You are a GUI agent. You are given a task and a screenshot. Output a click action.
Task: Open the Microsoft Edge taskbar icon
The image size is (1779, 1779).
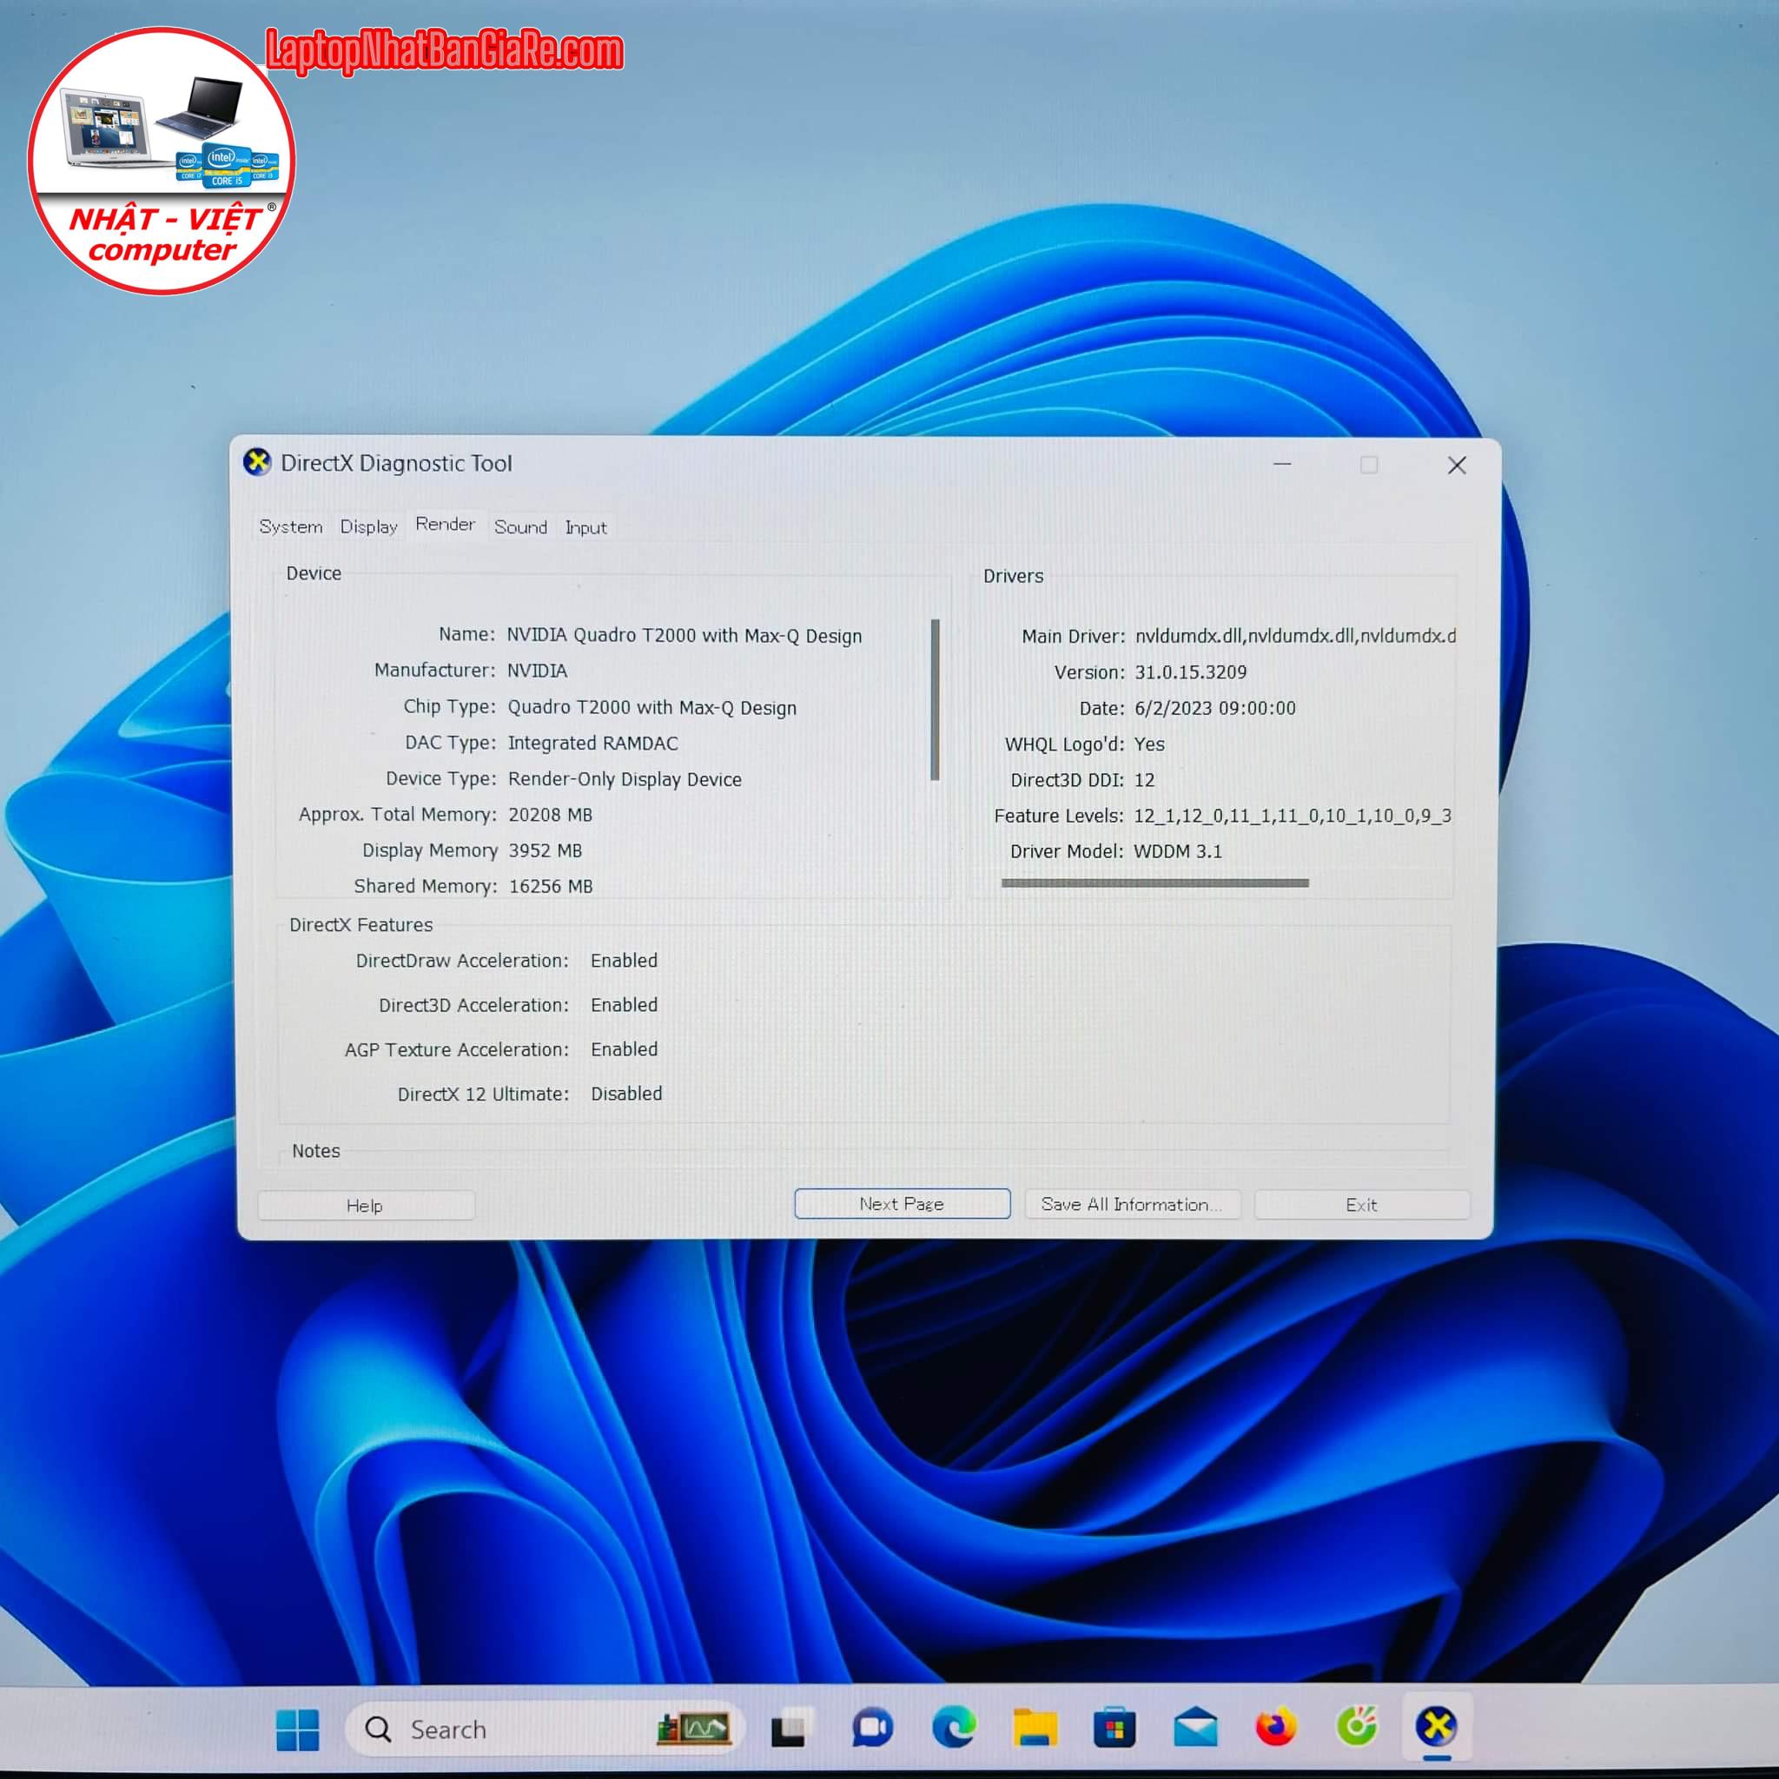pyautogui.click(x=954, y=1728)
